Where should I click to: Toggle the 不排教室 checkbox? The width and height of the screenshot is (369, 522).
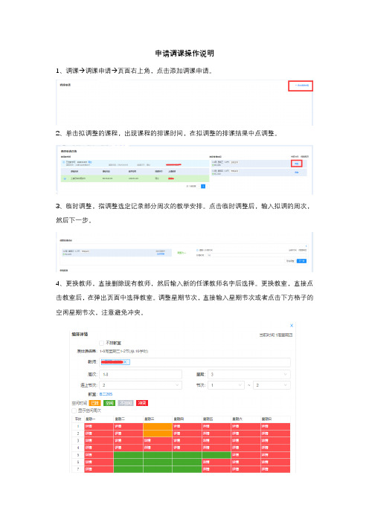pos(102,343)
